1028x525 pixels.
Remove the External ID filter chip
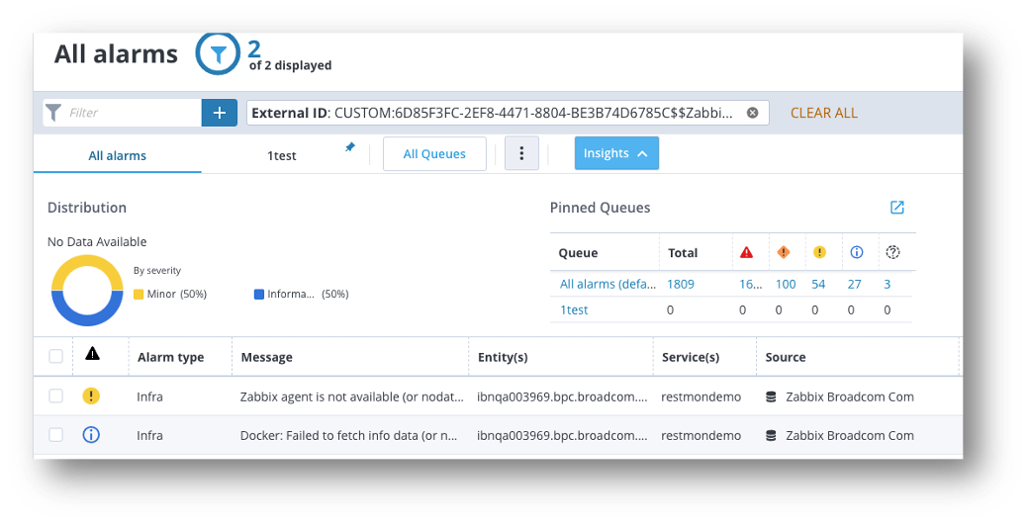pyautogui.click(x=753, y=113)
